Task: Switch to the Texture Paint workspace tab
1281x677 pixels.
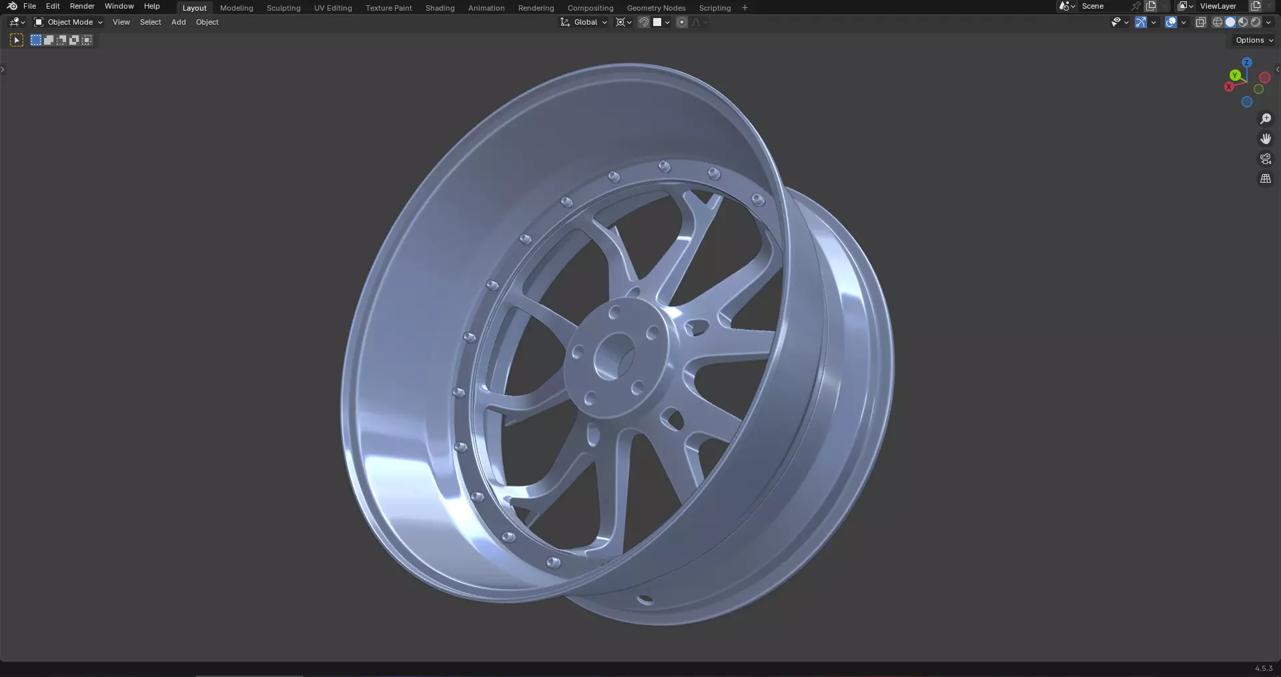Action: (388, 8)
